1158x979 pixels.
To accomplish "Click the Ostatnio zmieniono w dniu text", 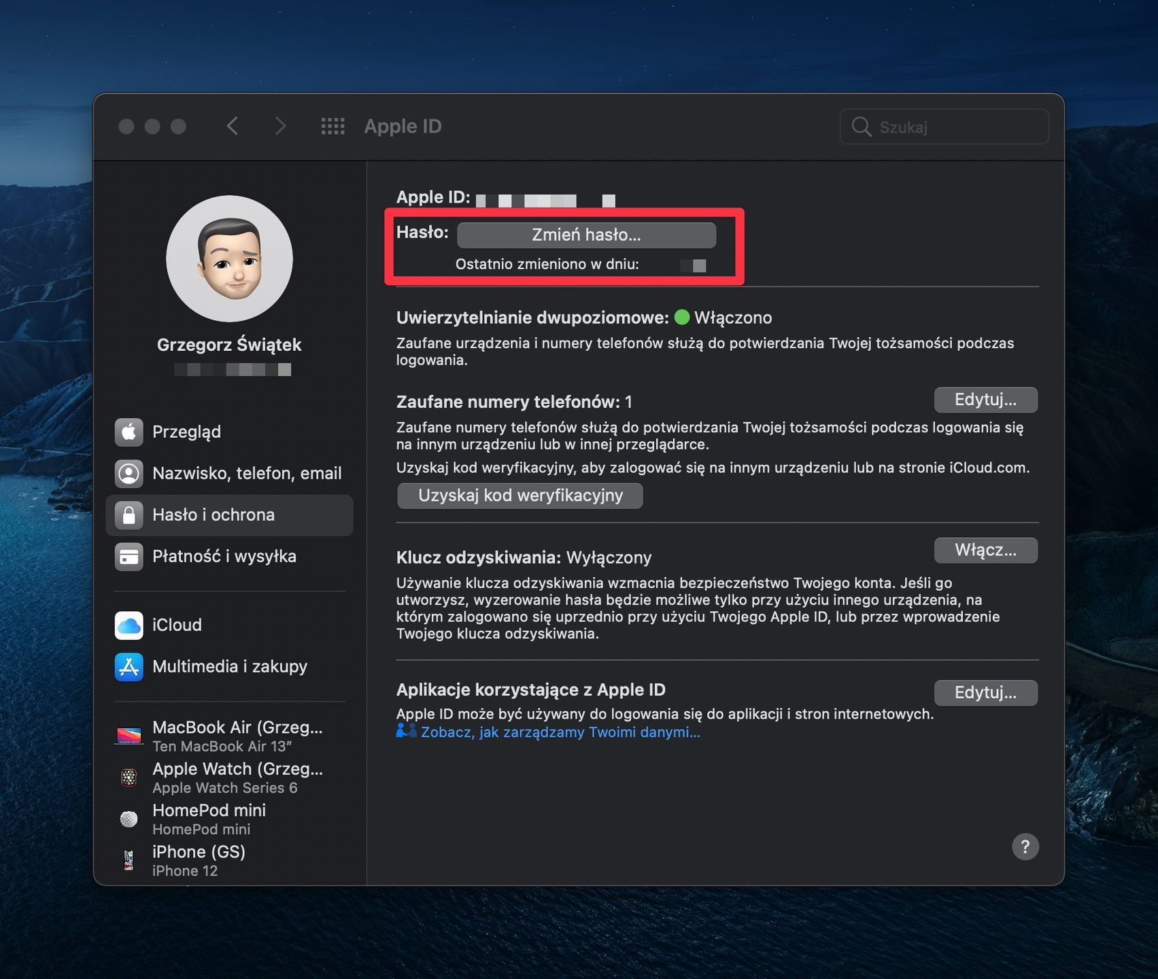I will (547, 264).
